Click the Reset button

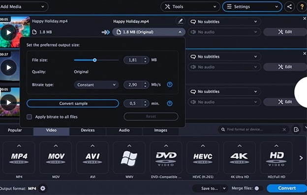coord(151,116)
